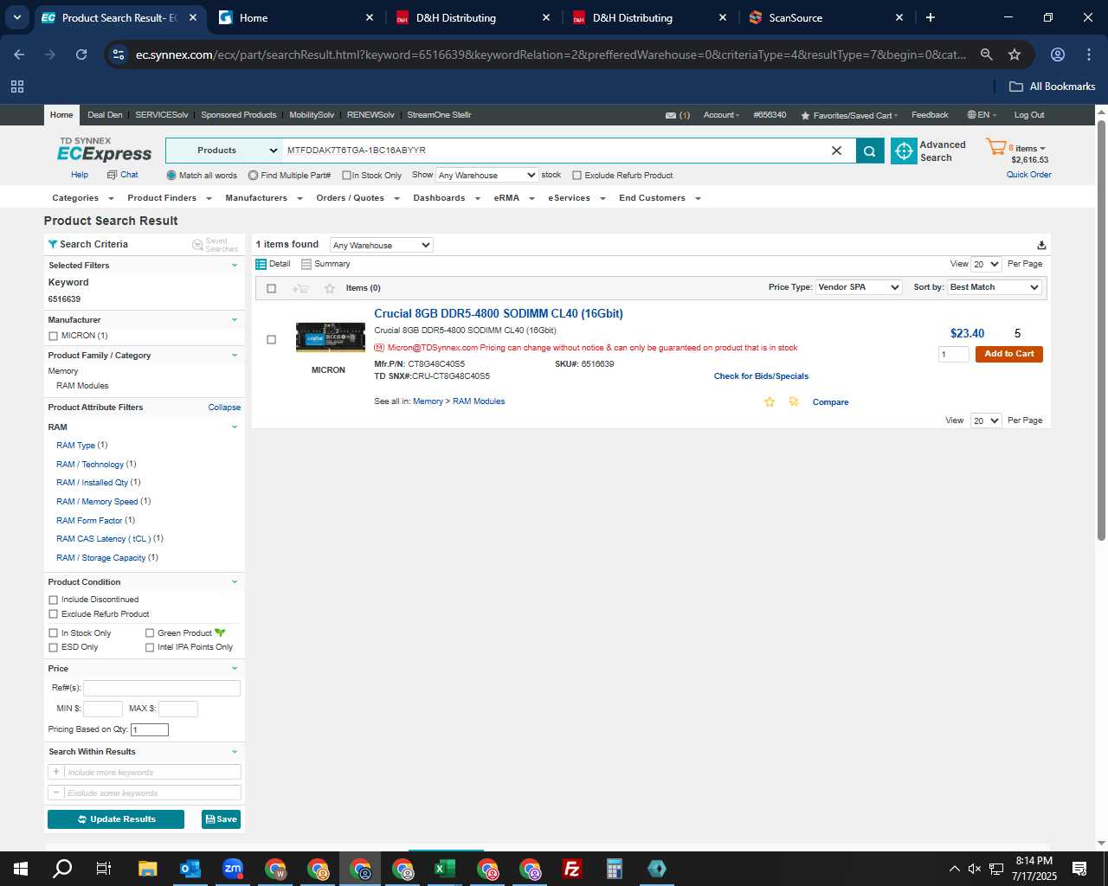Open Orders / Quotes menu
1108x886 pixels.
[x=358, y=198]
